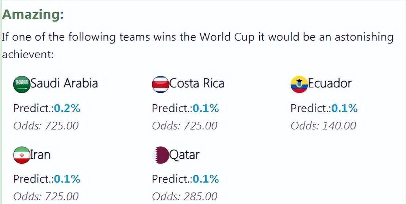Click the Saudi Arabia flag icon
This screenshot has height=204, width=406.
pyautogui.click(x=22, y=84)
